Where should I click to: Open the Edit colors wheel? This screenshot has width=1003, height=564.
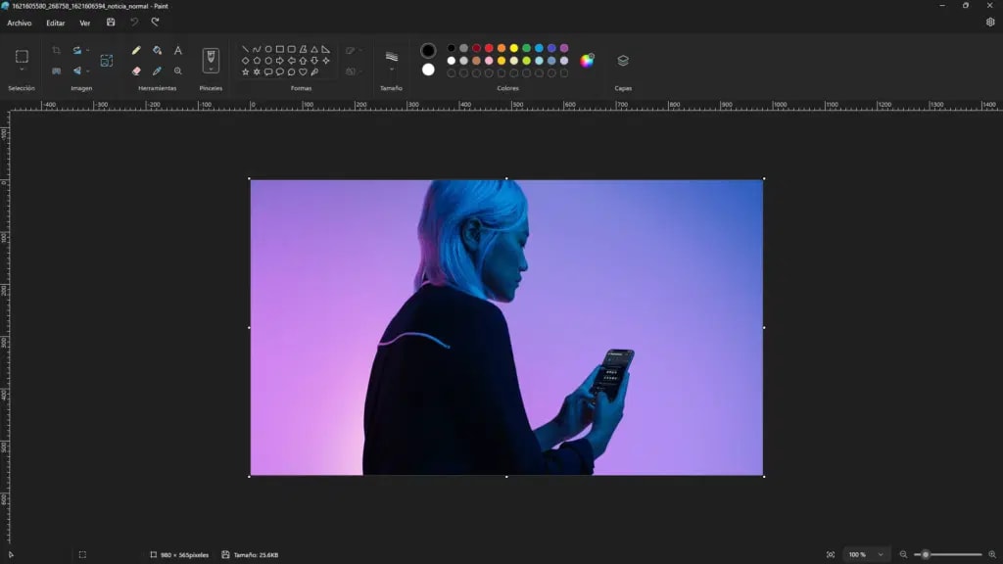tap(587, 60)
